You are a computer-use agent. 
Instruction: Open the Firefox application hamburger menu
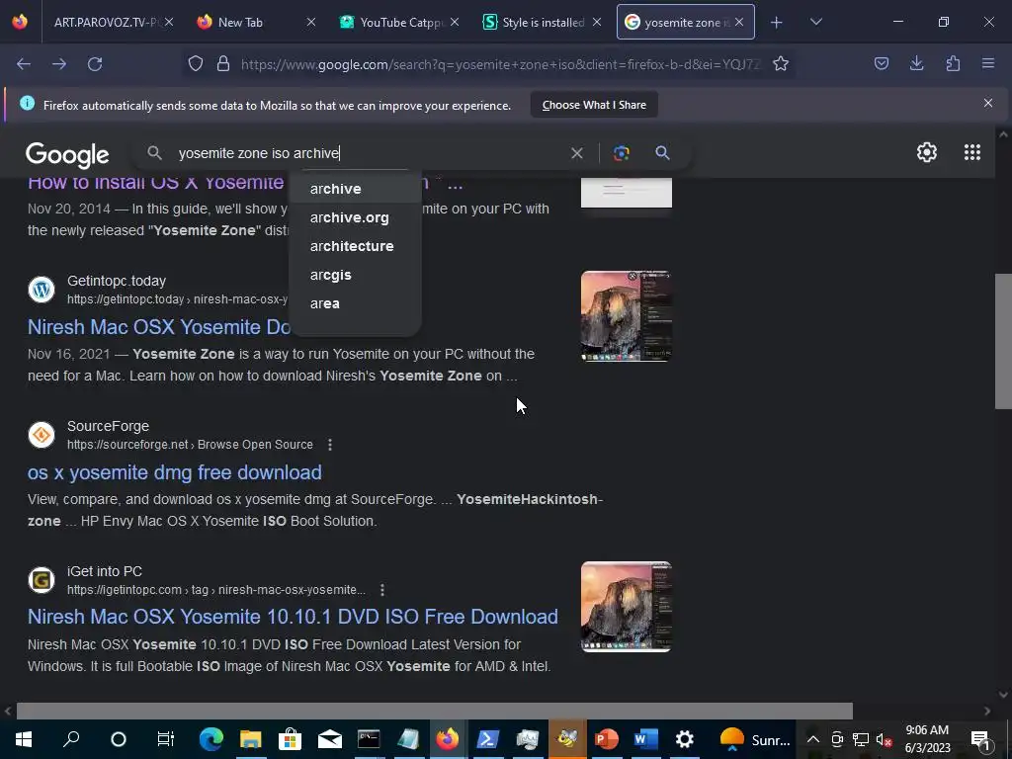click(988, 63)
